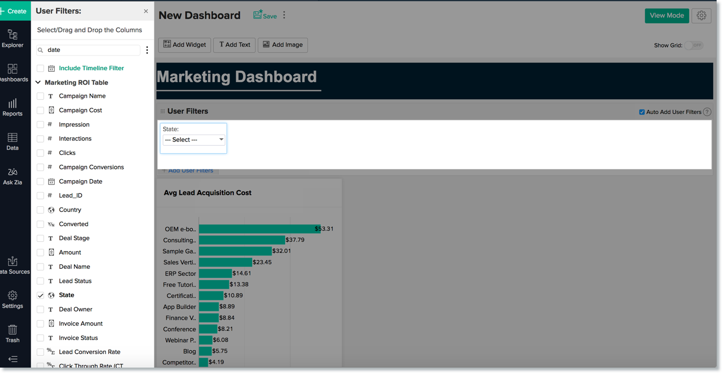This screenshot has height=373, width=722.
Task: Click the help icon next to Auto Add User Filters
Action: pos(707,112)
